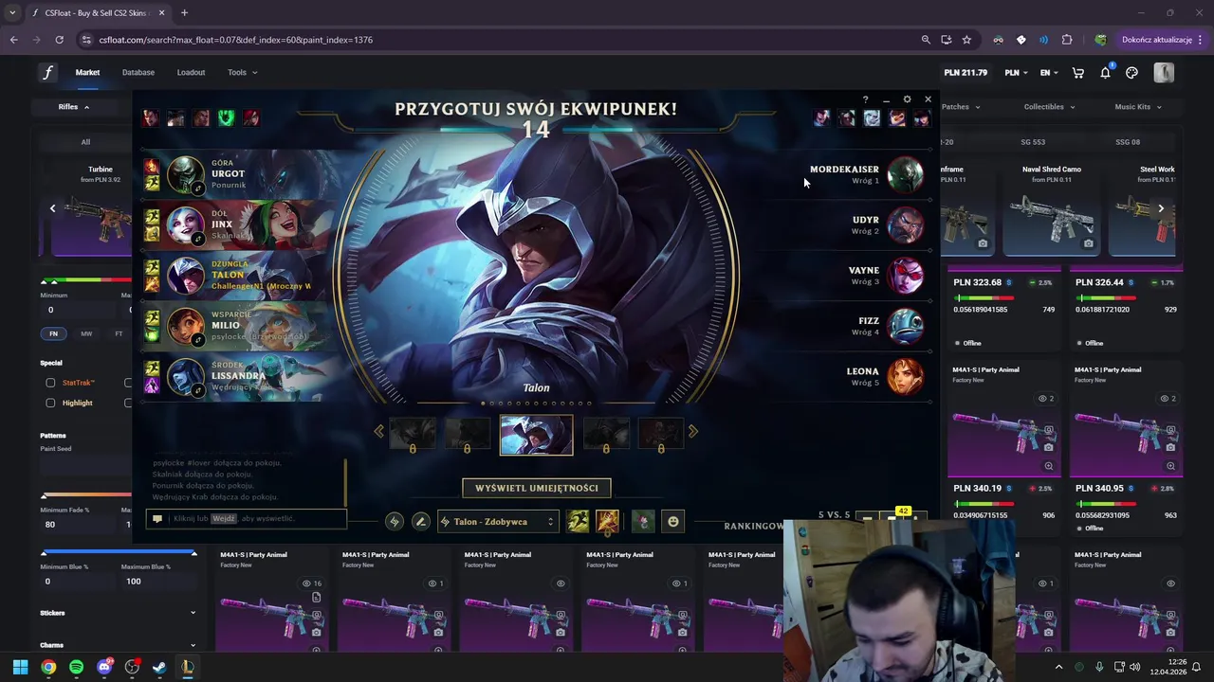The height and width of the screenshot is (682, 1214).
Task: Switch to the Database tab
Action: pos(138,73)
